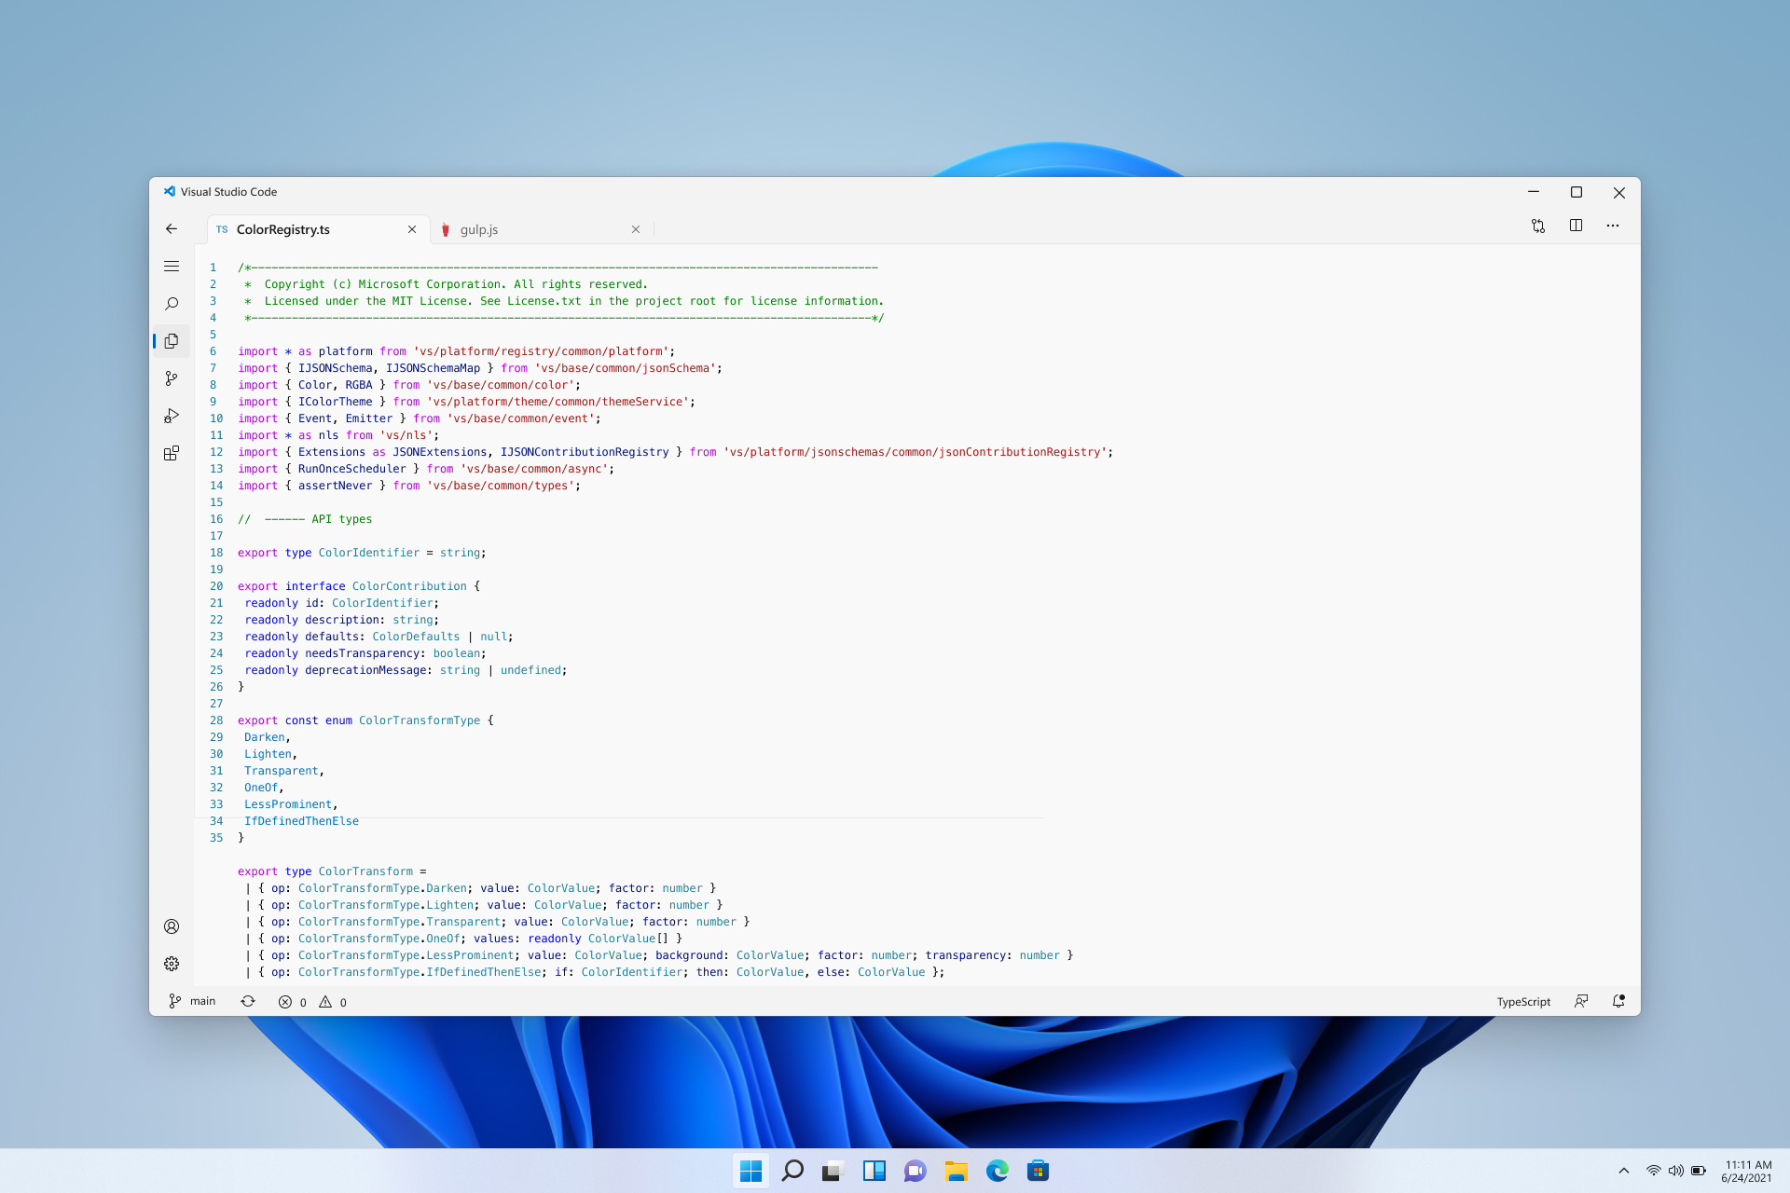Click the synchronize changes icon in status bar
This screenshot has width=1790, height=1193.
point(248,1001)
